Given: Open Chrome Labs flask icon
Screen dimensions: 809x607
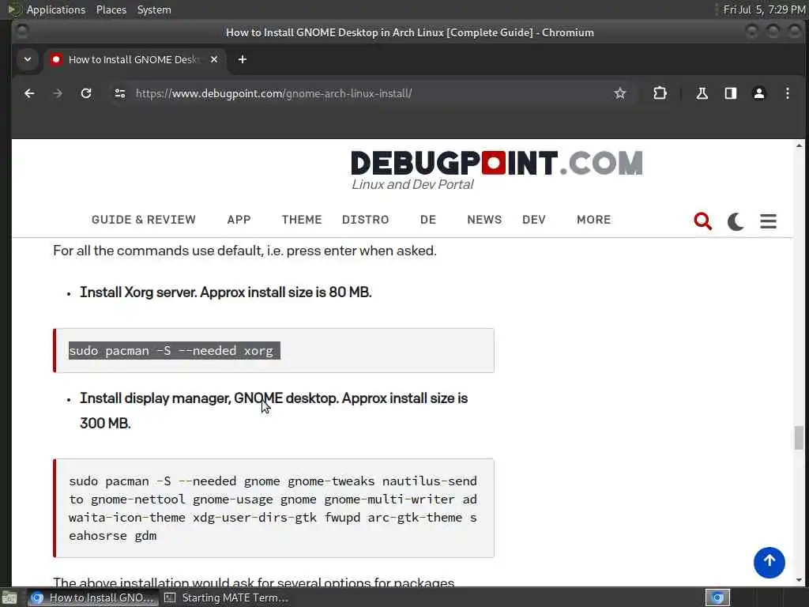Looking at the screenshot, I should pyautogui.click(x=702, y=93).
